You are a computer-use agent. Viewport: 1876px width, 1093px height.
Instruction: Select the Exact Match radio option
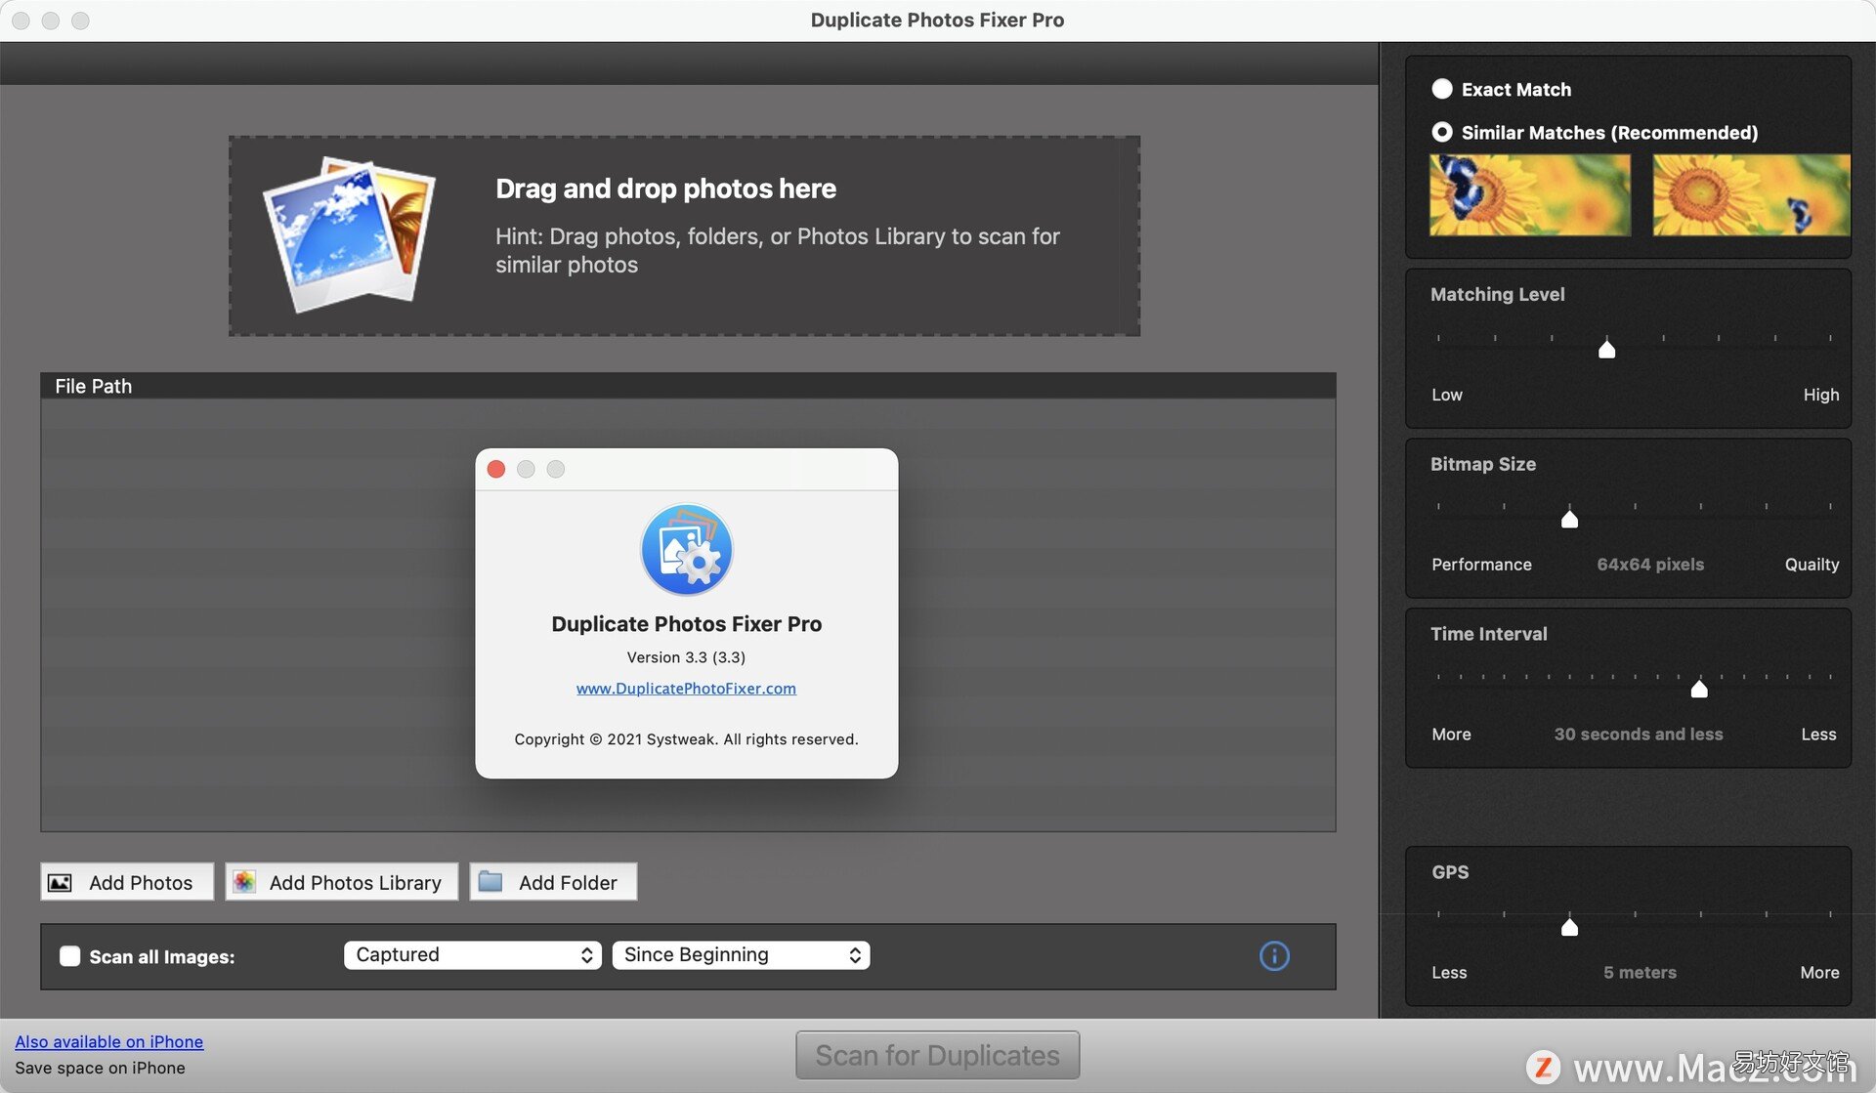click(1442, 89)
